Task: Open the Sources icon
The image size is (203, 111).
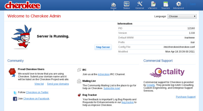Action: 166,4
